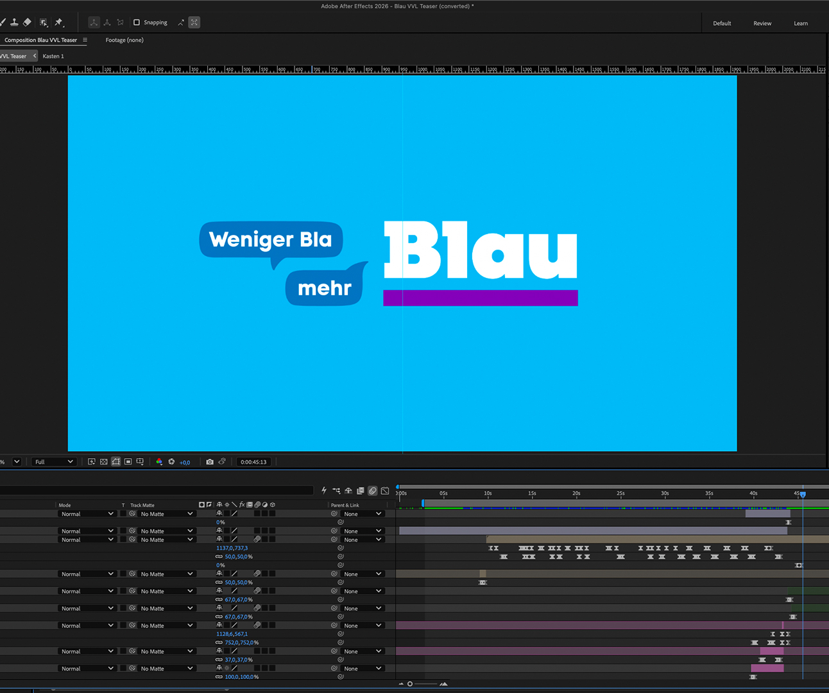
Task: Open the Composition Mini-Flowchart icon
Action: tap(336, 491)
